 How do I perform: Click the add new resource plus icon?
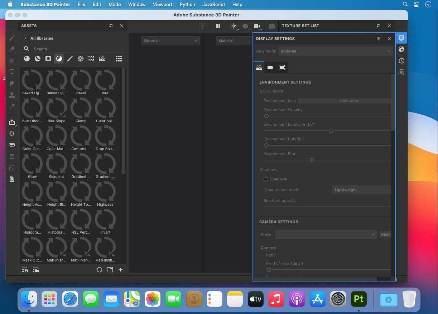coord(121,270)
